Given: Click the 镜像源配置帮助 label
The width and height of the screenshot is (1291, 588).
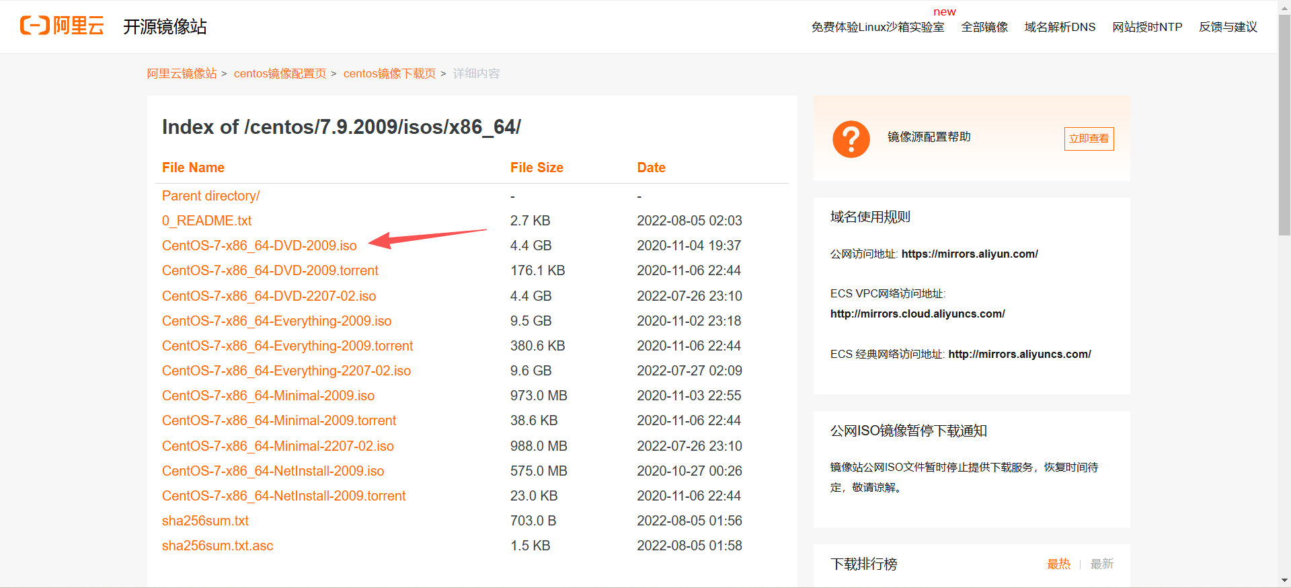Looking at the screenshot, I should click(x=929, y=137).
